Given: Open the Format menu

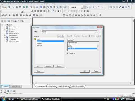Looking at the screenshot, I should coord(20,4).
